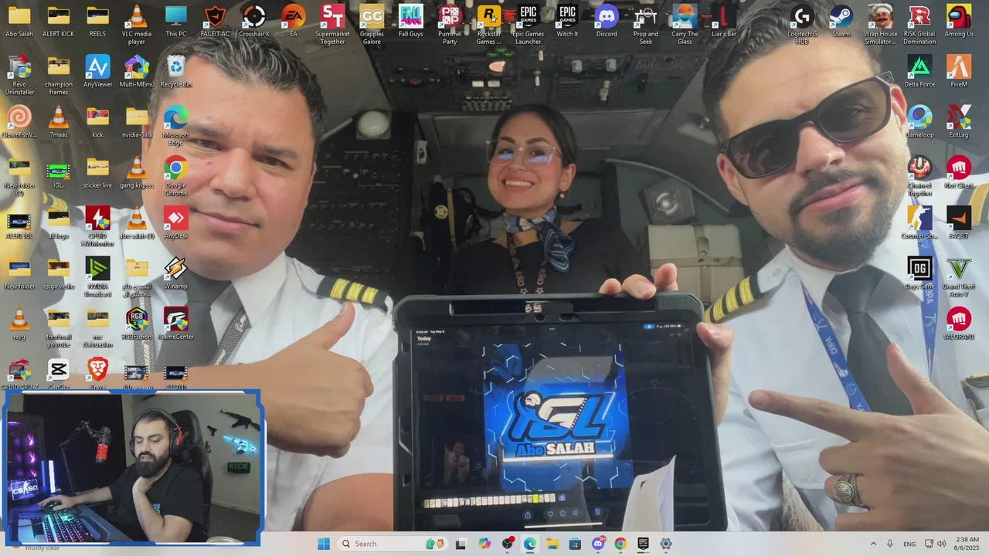Launch Winamp from the desktop

(176, 273)
